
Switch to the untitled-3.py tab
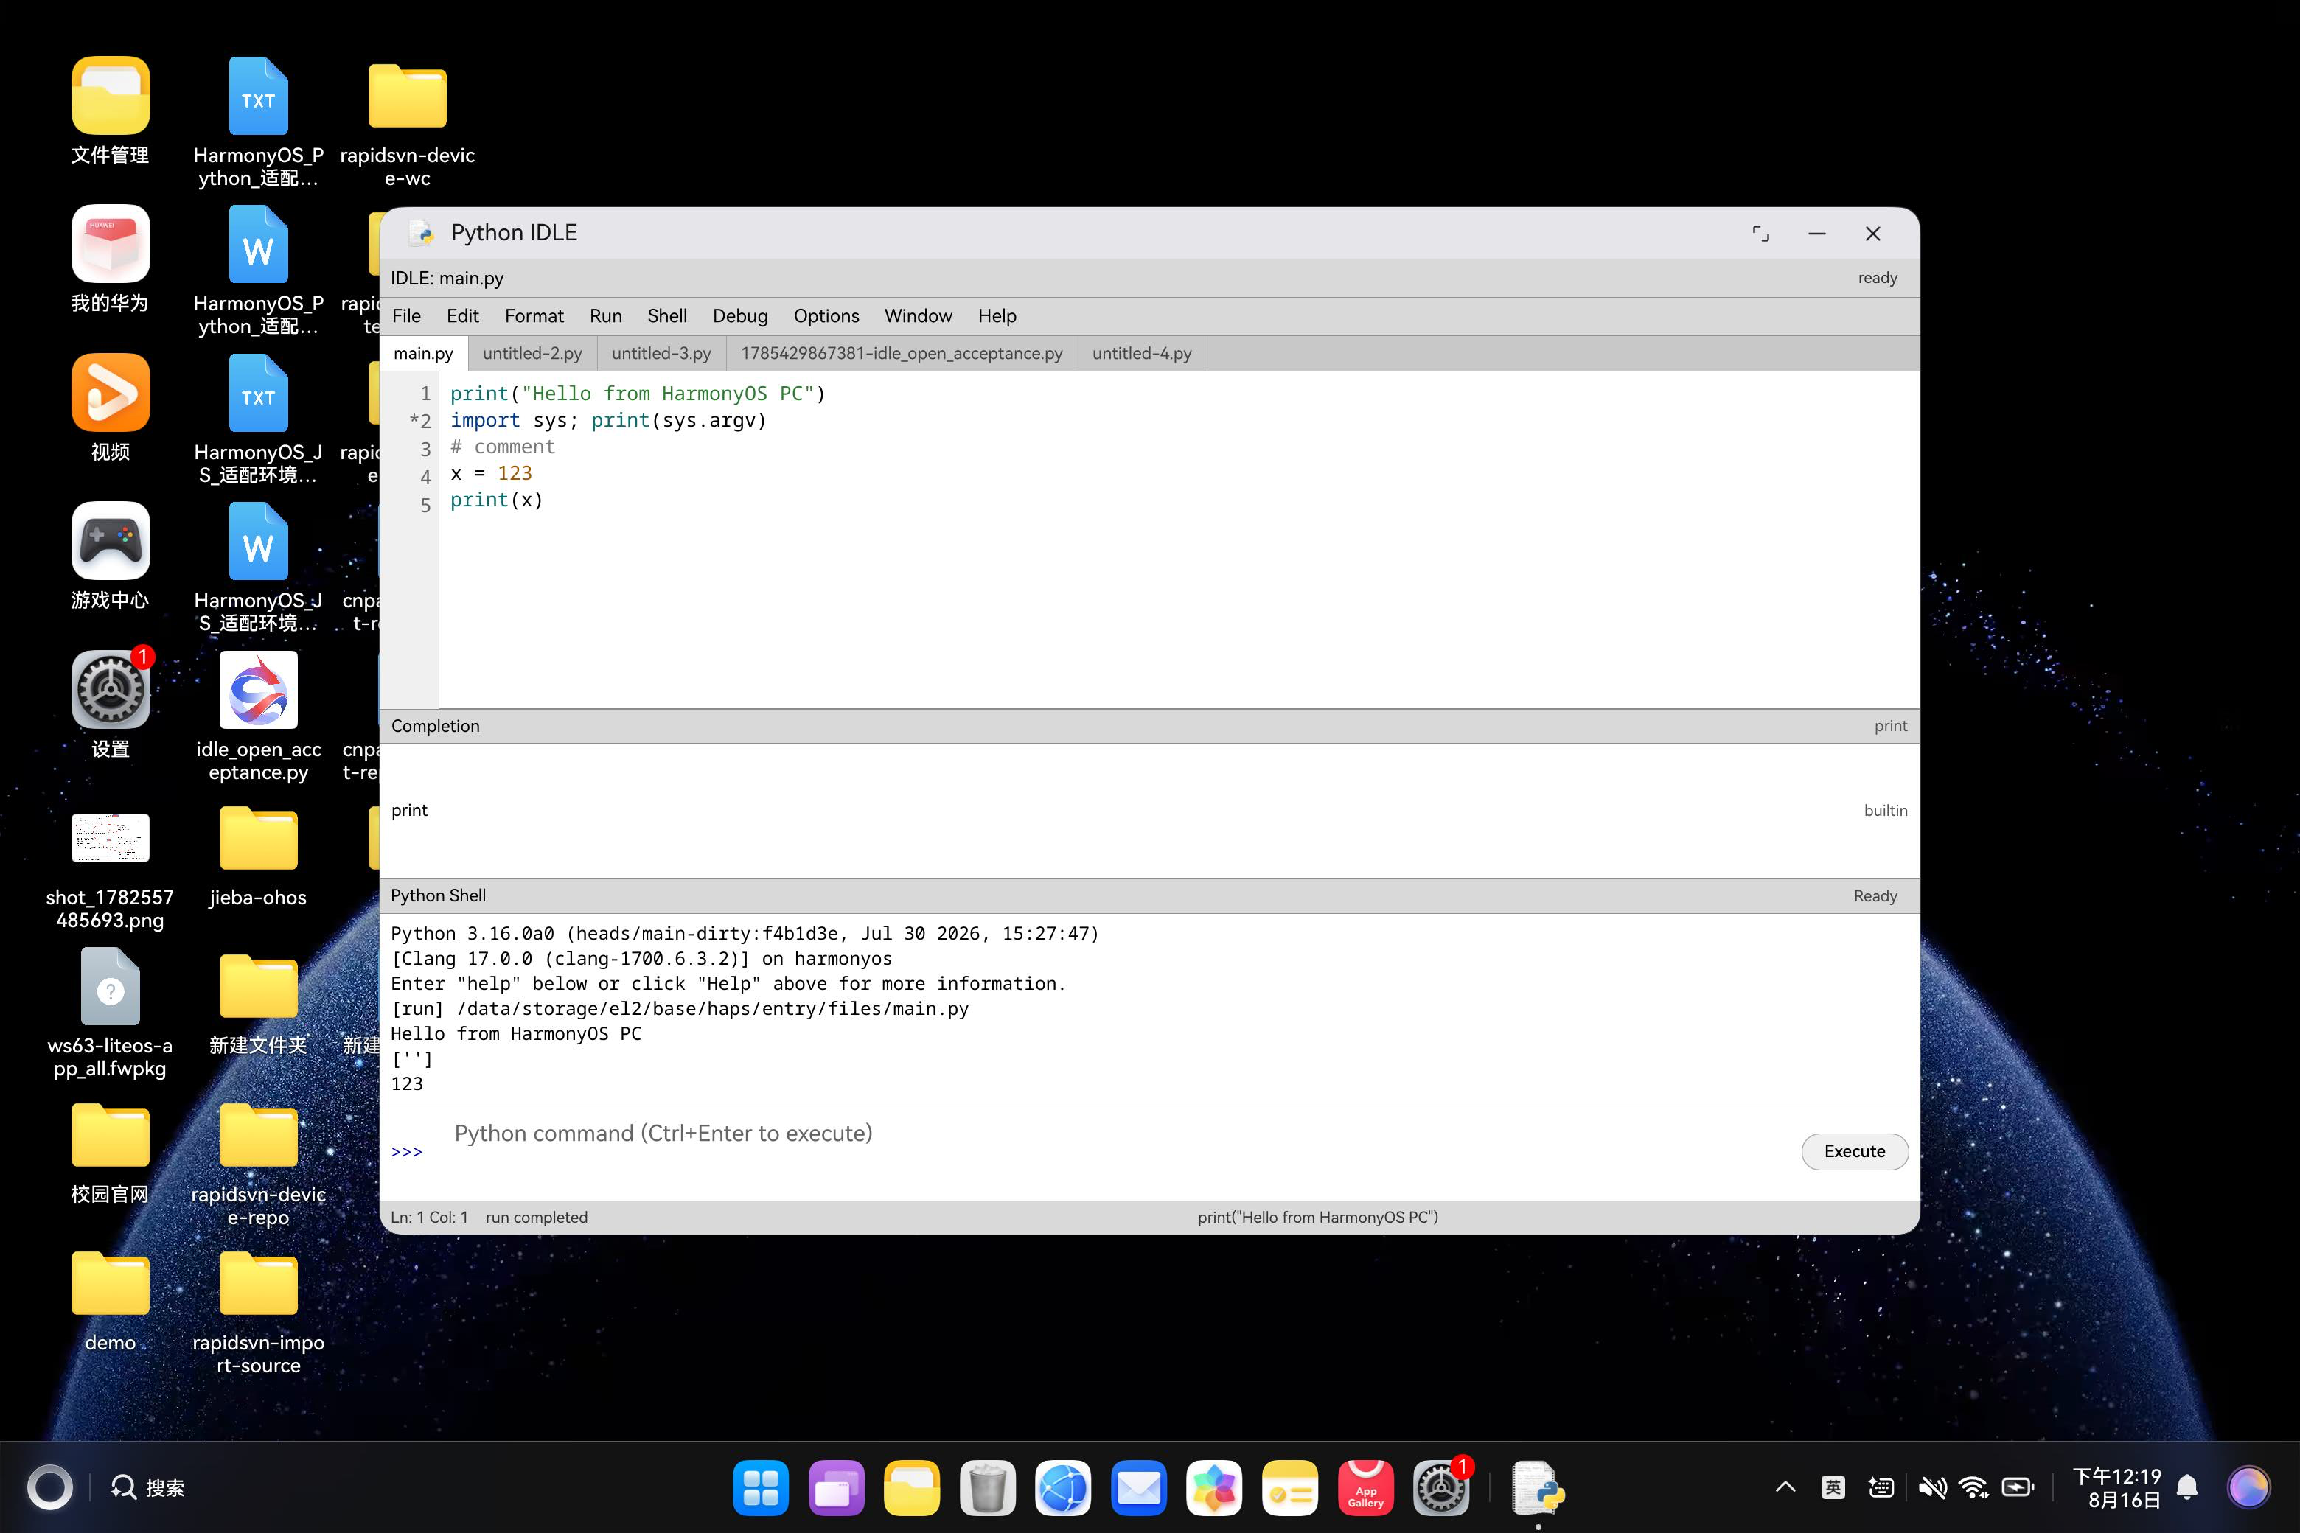click(x=661, y=353)
